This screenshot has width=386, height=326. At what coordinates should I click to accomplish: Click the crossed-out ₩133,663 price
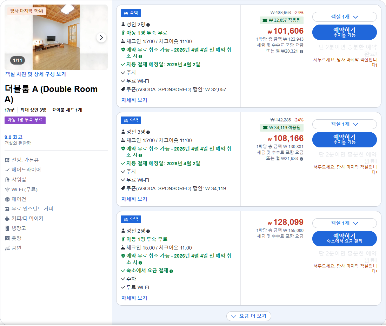coord(281,13)
